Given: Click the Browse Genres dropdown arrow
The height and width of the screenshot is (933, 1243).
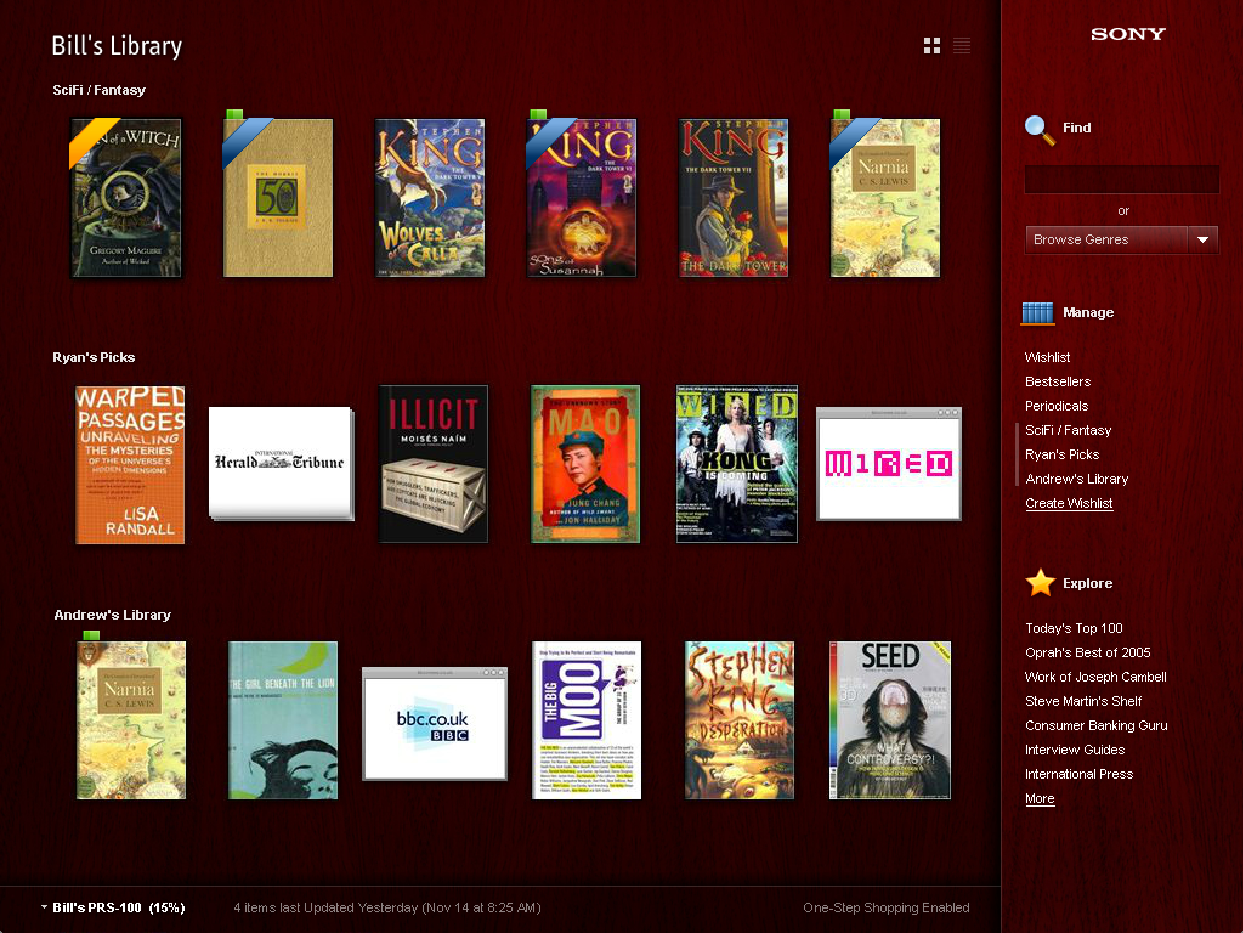Looking at the screenshot, I should coord(1202,239).
